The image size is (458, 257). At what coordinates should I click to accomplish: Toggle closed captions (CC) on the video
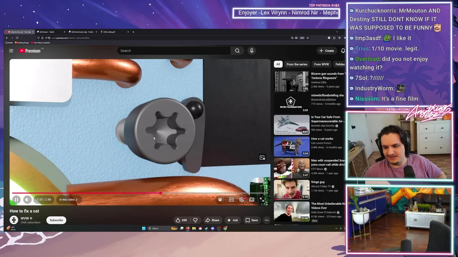[x=232, y=200]
